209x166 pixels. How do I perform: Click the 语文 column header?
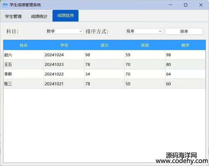click(x=104, y=45)
